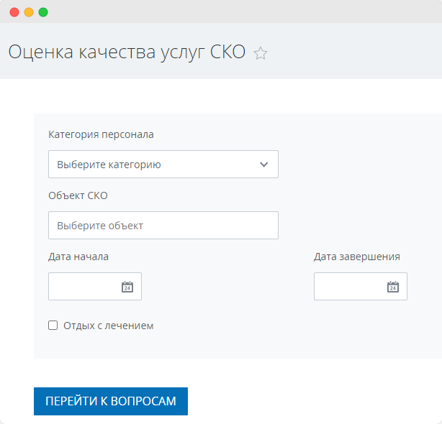Click the Отдых с лечением label text
This screenshot has width=442, height=424.
click(x=108, y=326)
